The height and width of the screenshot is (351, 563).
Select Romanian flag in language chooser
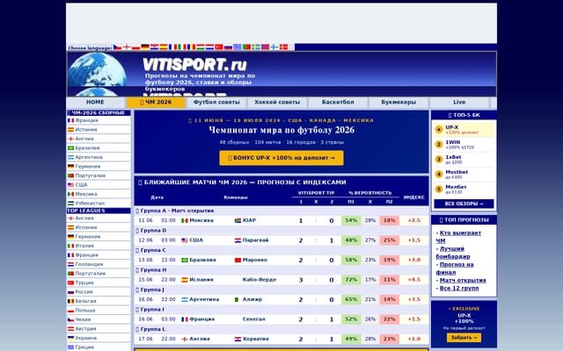192,47
